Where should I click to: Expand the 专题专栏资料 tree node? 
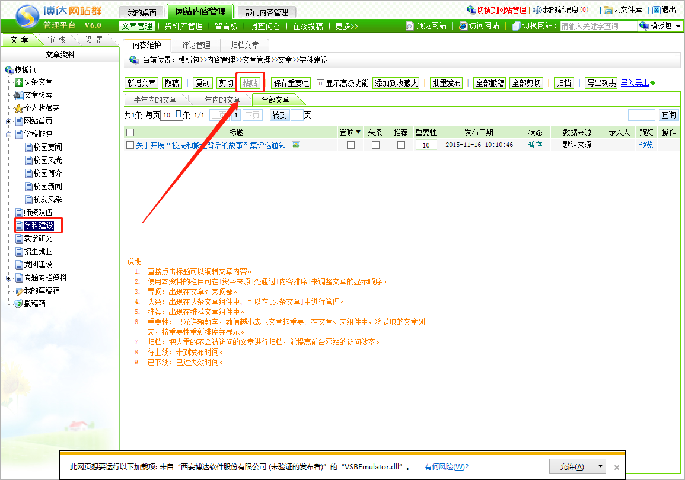[x=8, y=278]
